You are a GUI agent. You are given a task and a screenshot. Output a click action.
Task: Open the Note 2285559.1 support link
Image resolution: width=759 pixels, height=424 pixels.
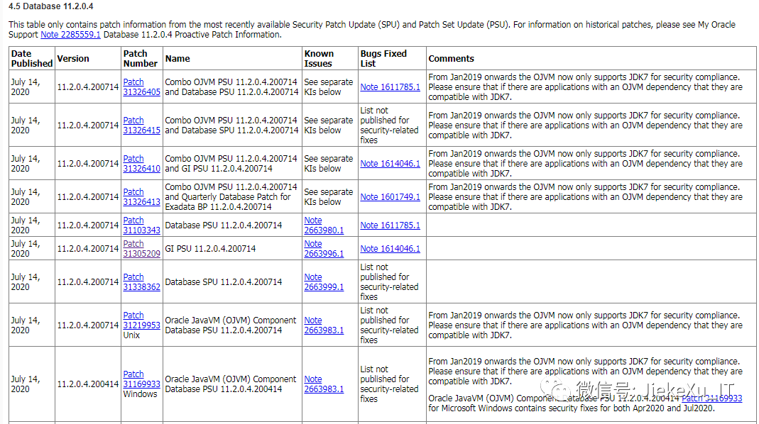point(71,35)
